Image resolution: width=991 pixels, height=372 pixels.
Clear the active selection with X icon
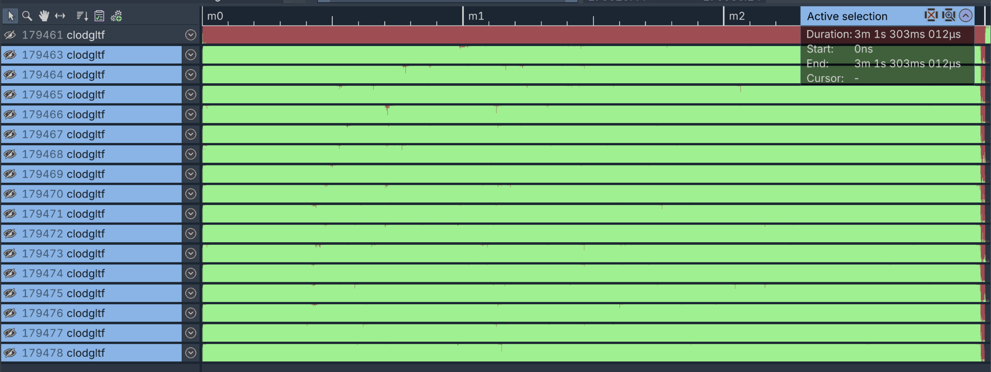pos(931,15)
